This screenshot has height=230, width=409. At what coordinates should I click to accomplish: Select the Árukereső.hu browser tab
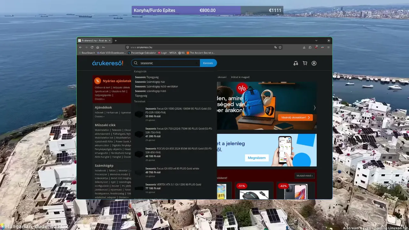95,41
